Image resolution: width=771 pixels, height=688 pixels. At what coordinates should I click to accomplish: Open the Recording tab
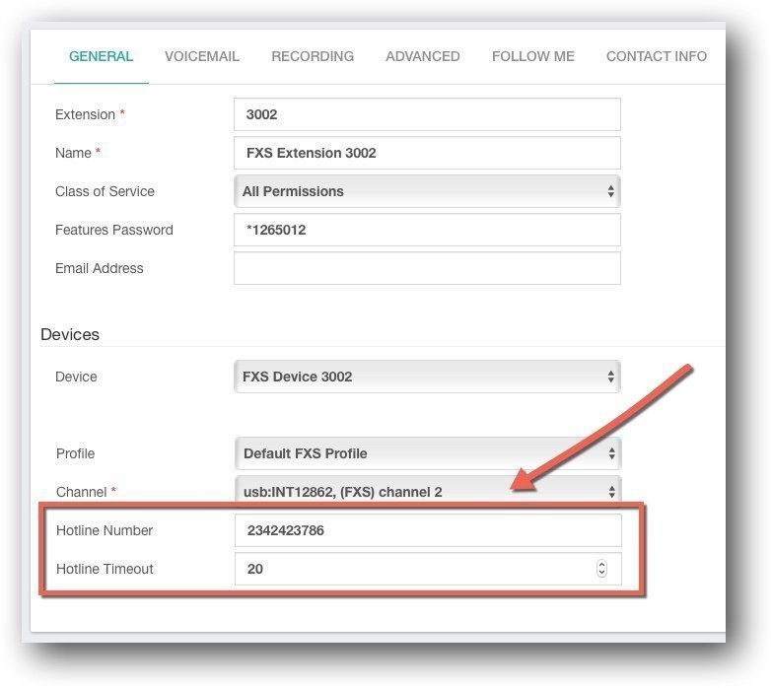pyautogui.click(x=313, y=56)
